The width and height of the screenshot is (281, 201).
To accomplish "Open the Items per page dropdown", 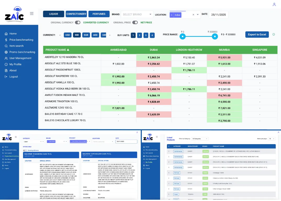I will pyautogui.click(x=272, y=139).
